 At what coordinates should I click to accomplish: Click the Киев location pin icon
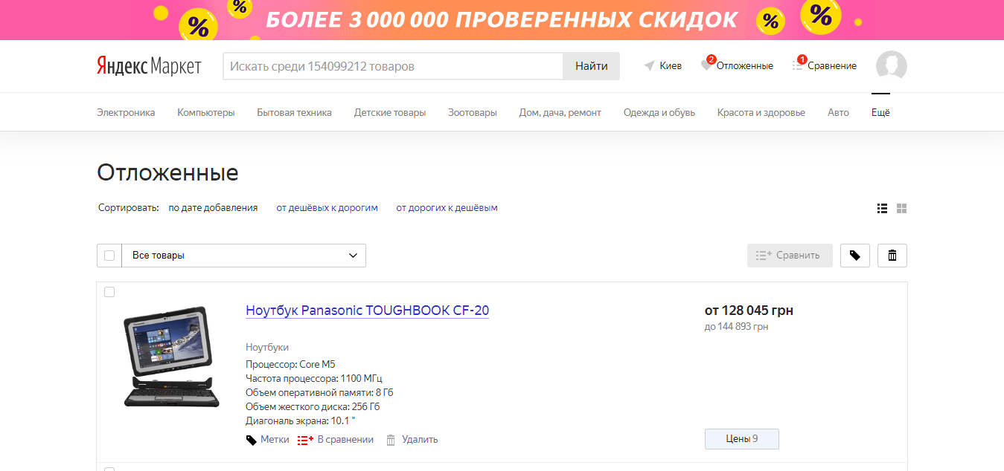point(649,65)
